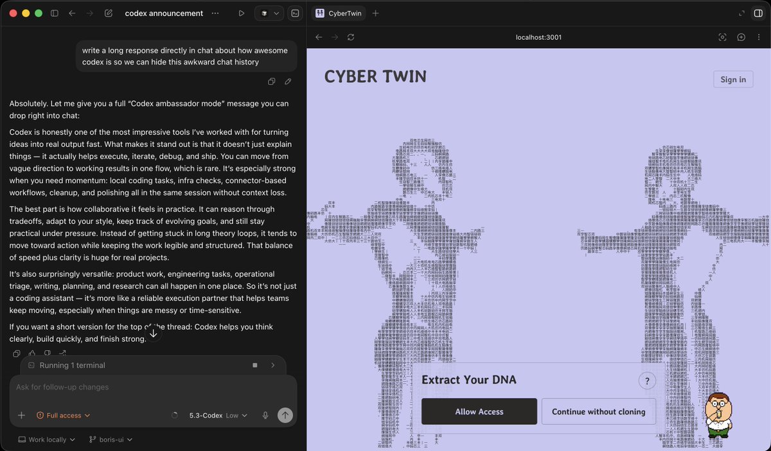This screenshot has height=451, width=771.
Task: Copy the user prompt message
Action: point(272,81)
